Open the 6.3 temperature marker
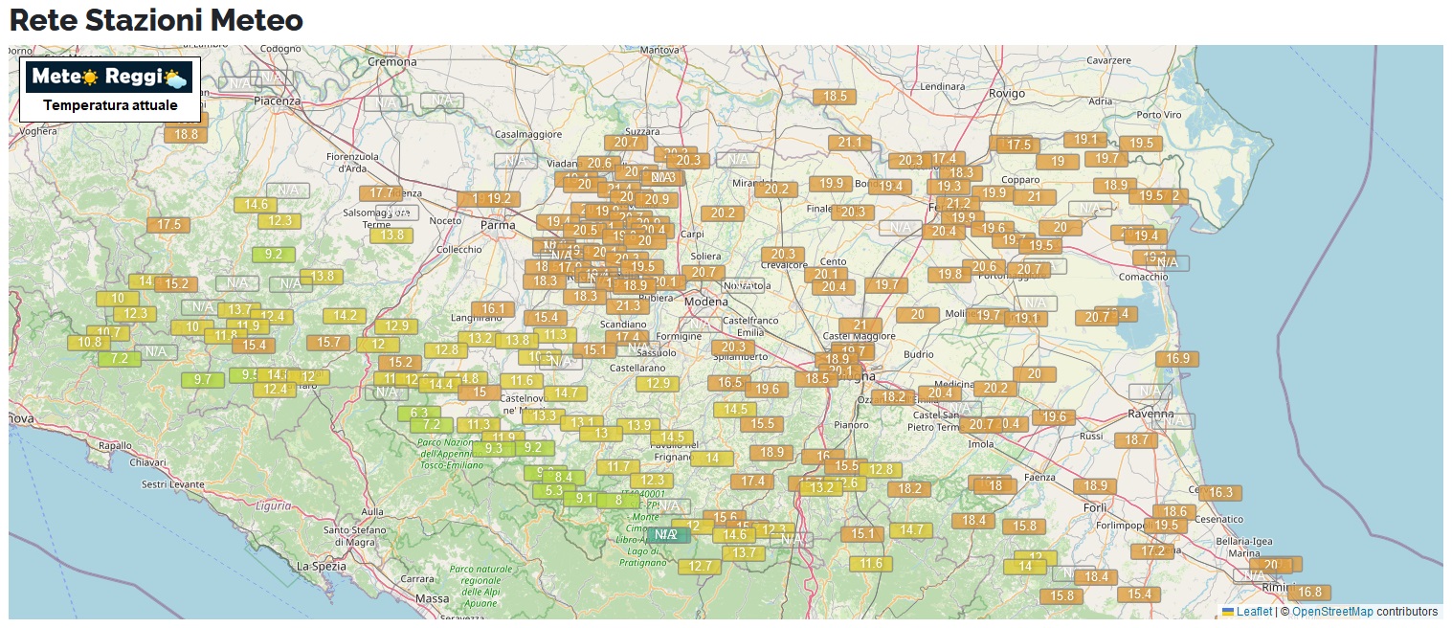Viewport: 1452px width, 628px height. tap(419, 414)
